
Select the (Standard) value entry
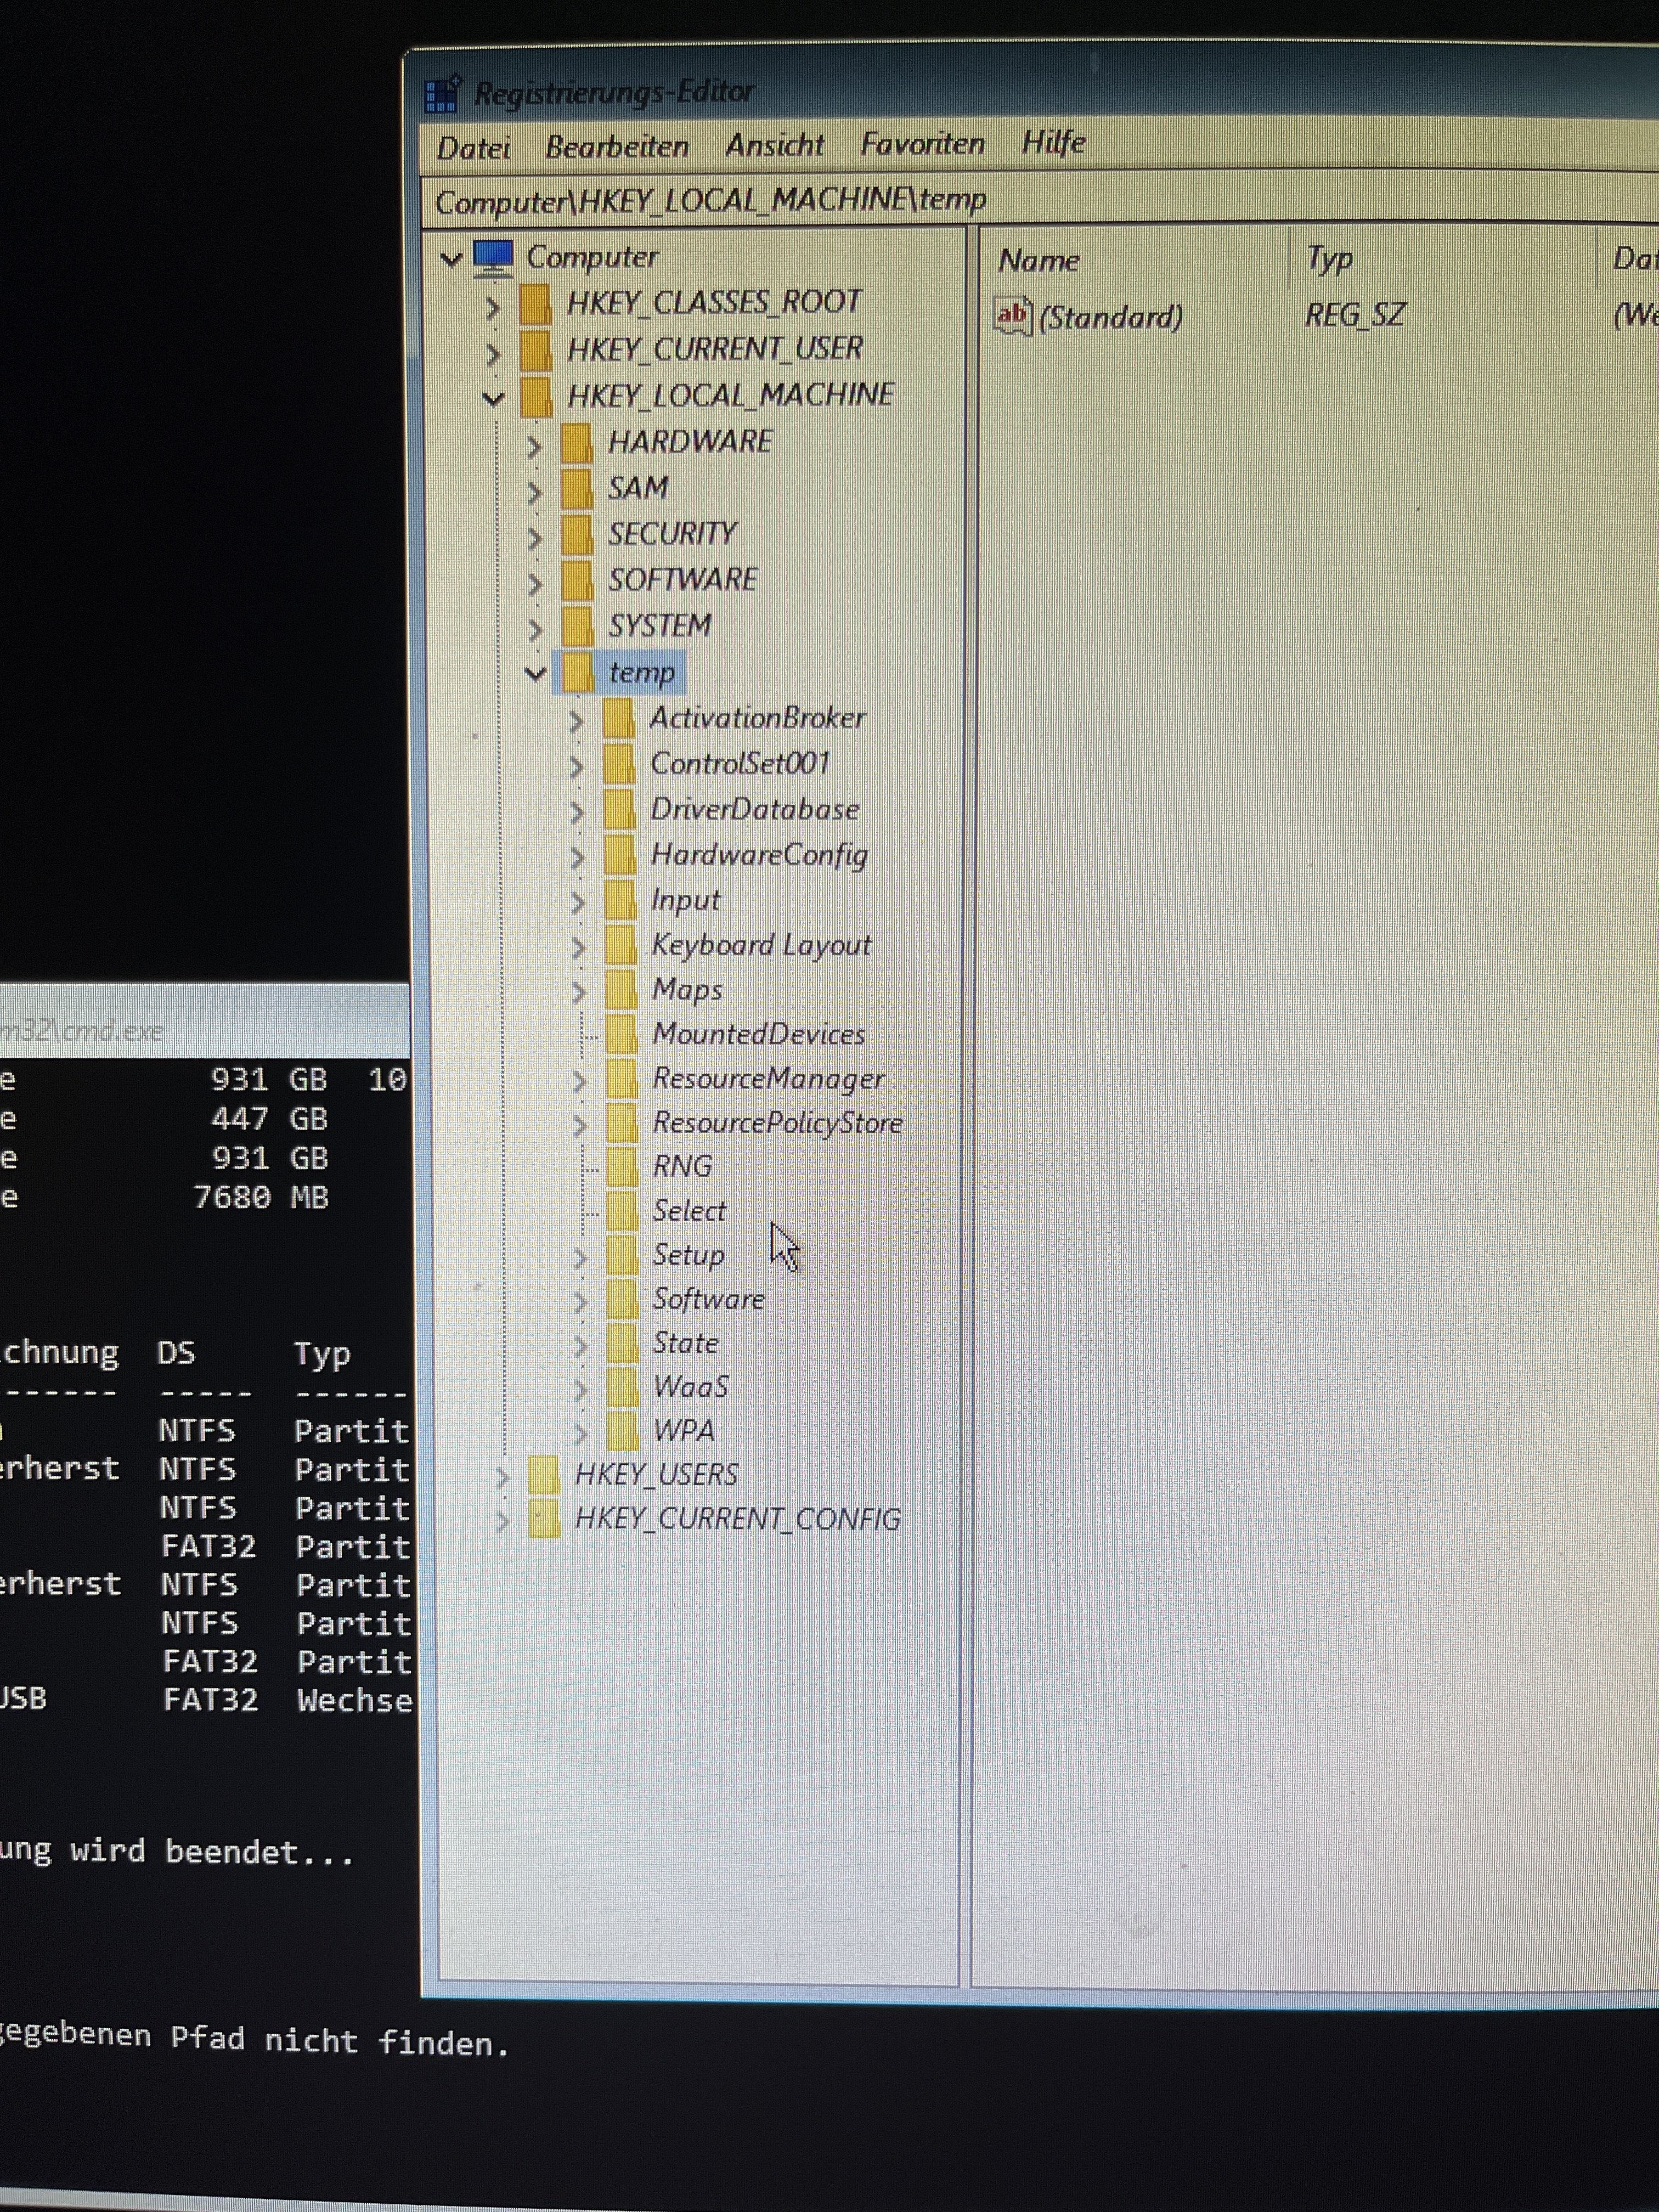coord(1110,318)
